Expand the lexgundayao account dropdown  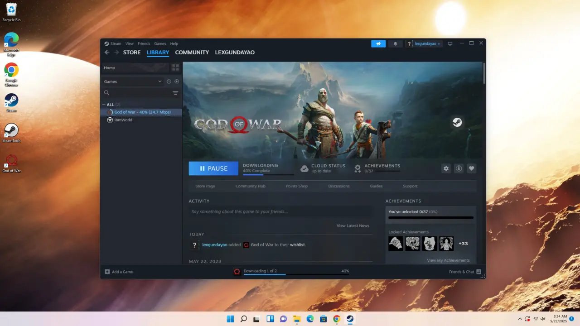pos(428,44)
